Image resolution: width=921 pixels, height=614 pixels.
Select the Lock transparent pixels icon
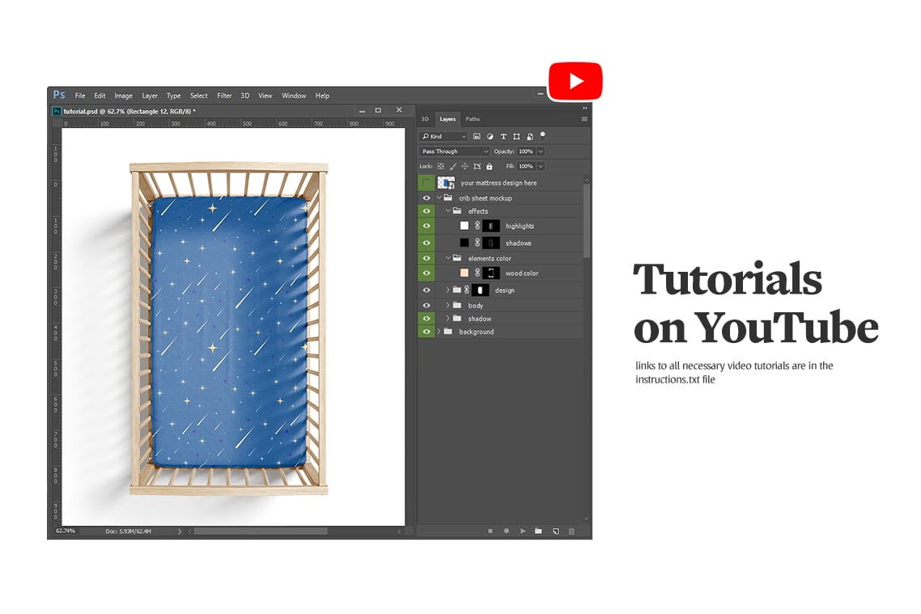coord(441,166)
